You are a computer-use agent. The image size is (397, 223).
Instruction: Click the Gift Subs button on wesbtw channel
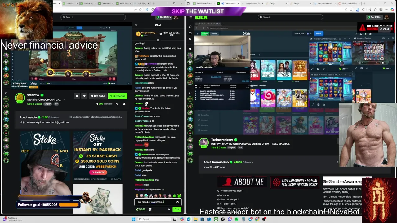pyautogui.click(x=97, y=96)
